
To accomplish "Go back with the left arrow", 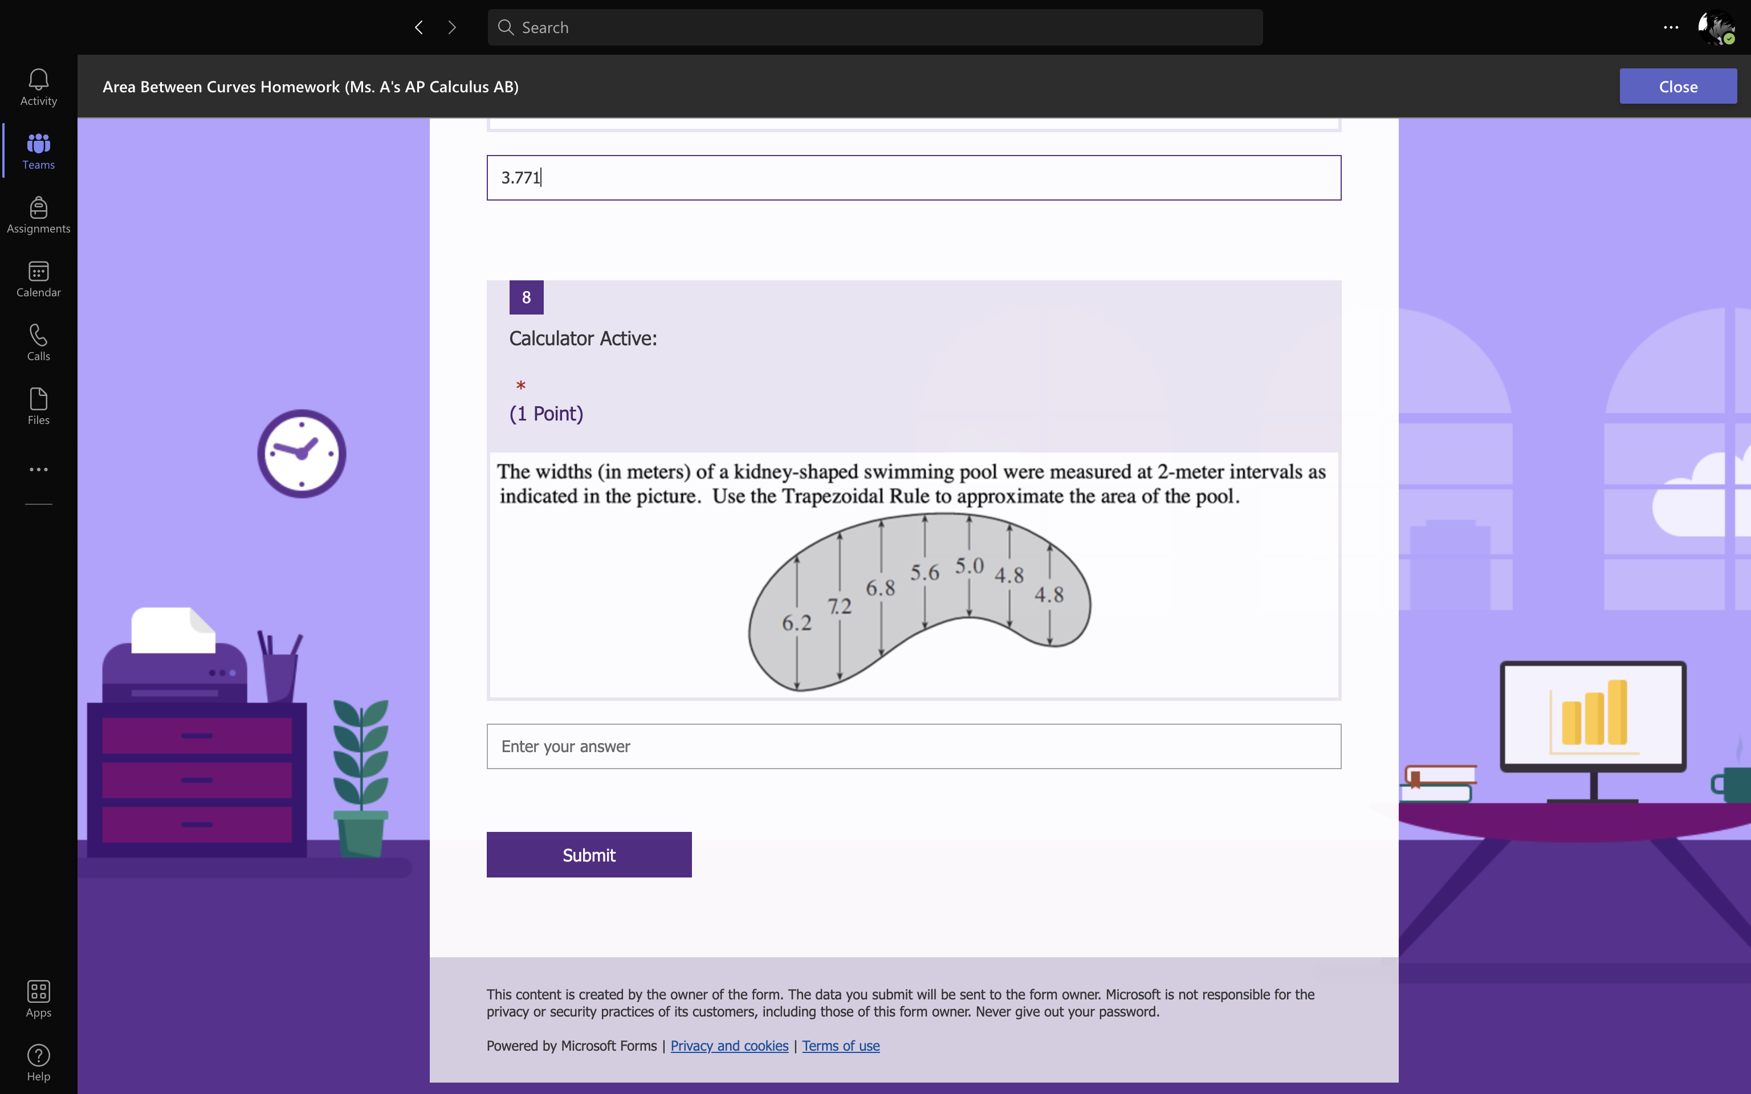I will (419, 27).
